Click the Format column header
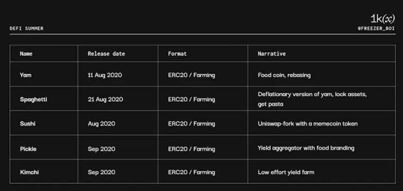 click(x=177, y=54)
